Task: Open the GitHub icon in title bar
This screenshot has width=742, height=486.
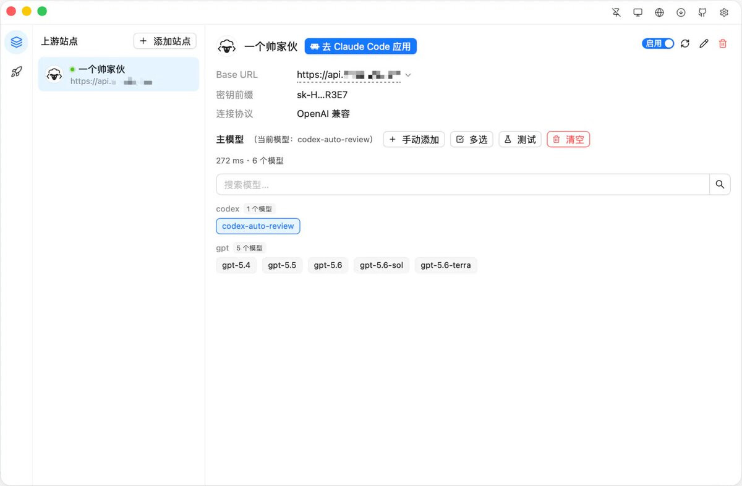Action: [702, 12]
